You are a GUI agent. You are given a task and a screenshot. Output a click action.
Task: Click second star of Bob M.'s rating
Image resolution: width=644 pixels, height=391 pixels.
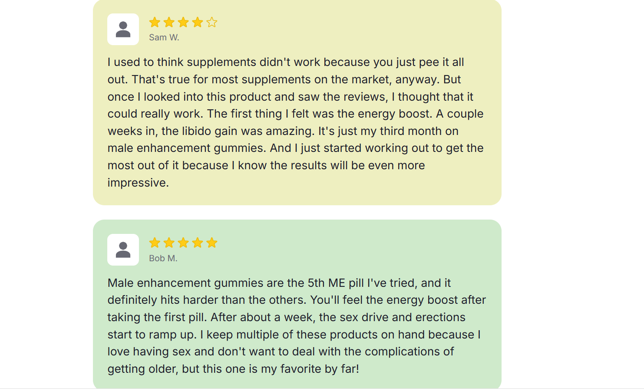[x=169, y=243]
